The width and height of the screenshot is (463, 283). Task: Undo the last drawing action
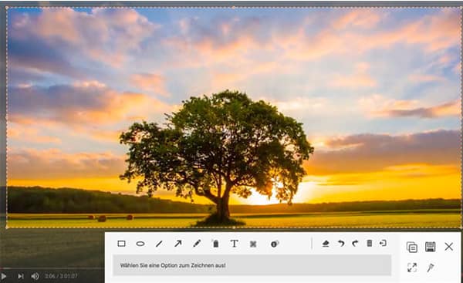click(341, 243)
